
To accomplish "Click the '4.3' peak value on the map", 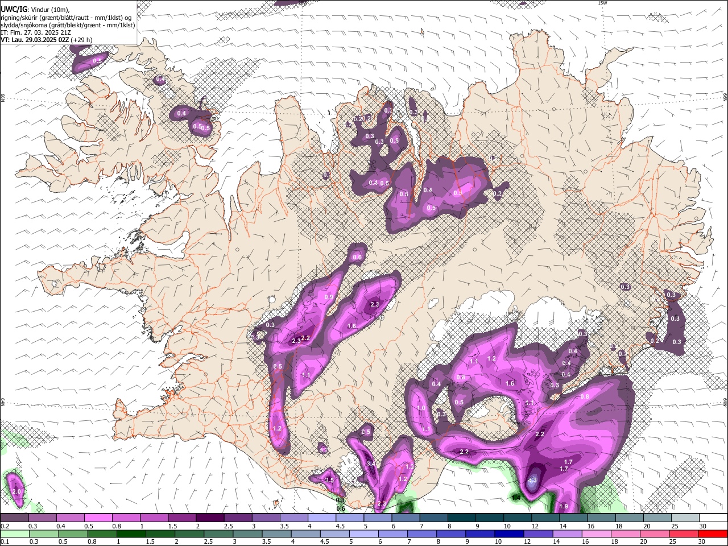I will (532, 481).
